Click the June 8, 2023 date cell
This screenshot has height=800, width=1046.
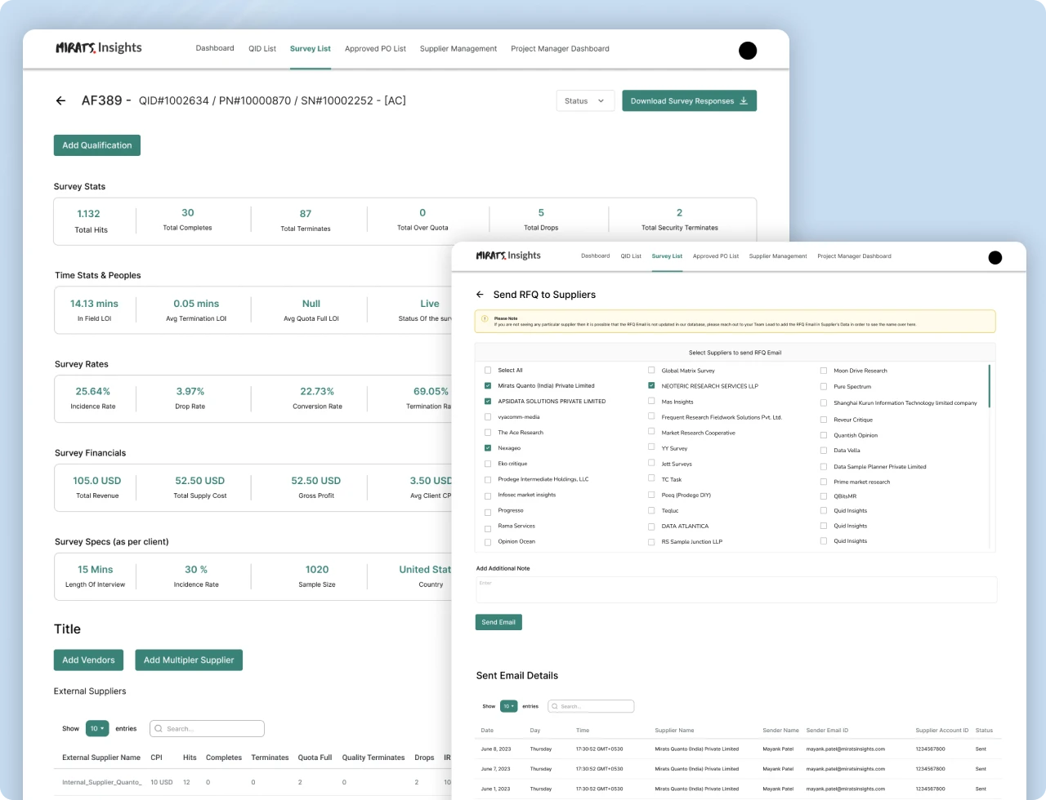point(496,749)
